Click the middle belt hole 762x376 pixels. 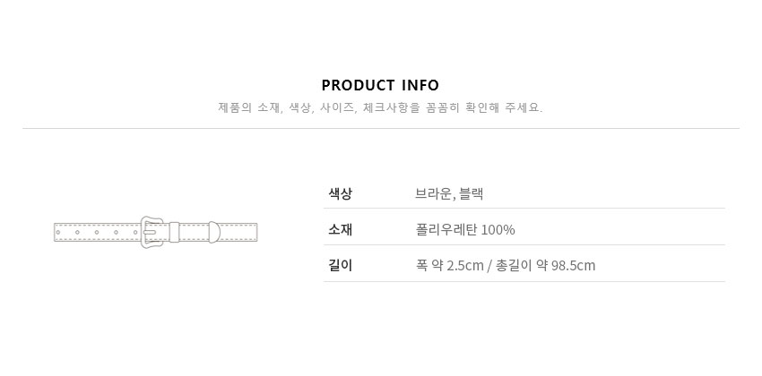pos(97,233)
